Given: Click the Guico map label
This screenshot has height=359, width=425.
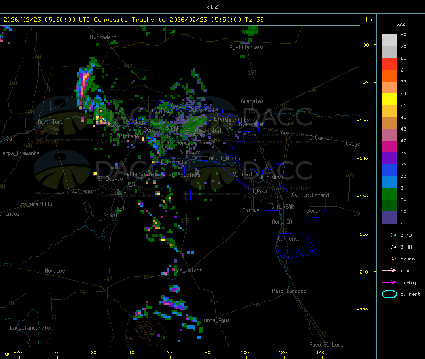Looking at the screenshot, I should coord(288,133).
